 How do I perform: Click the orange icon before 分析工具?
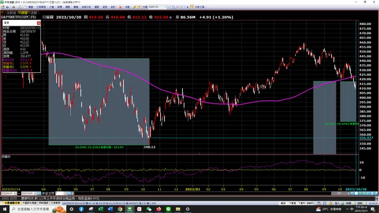tap(192, 7)
